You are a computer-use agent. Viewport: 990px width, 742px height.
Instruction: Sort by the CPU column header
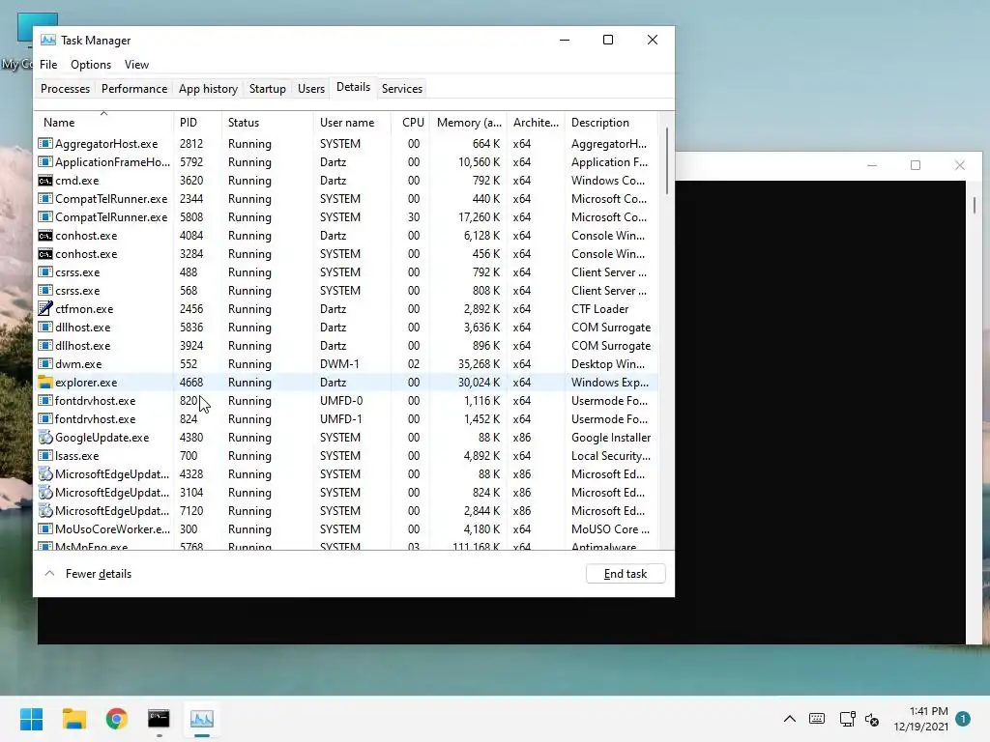point(410,123)
